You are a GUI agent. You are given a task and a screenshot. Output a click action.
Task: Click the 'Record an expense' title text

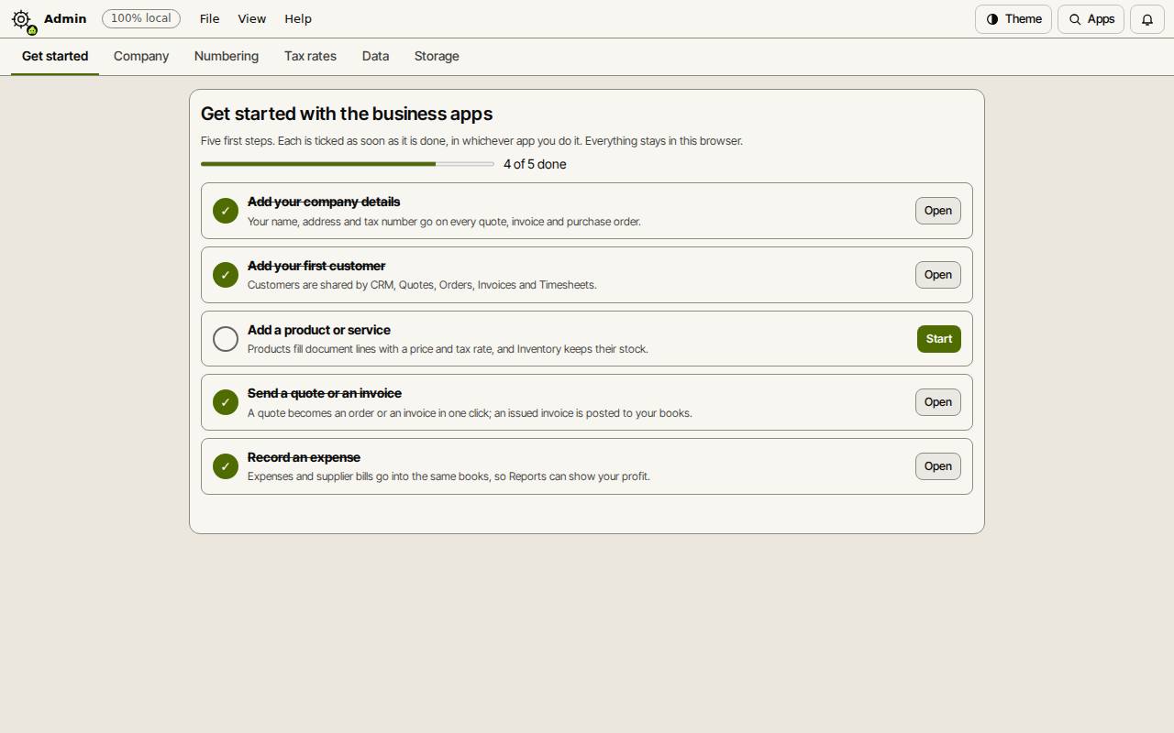304,457
